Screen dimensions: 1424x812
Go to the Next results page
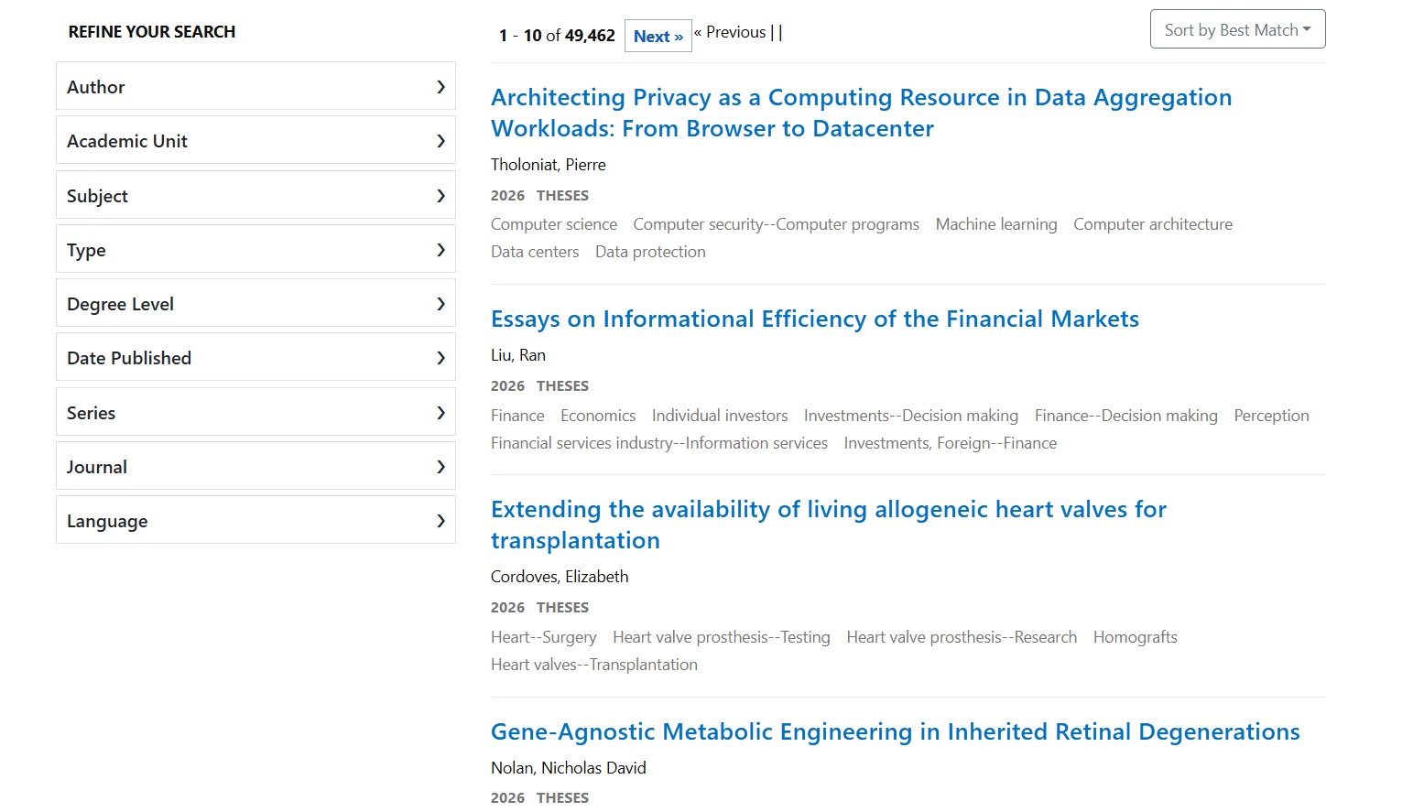coord(658,37)
